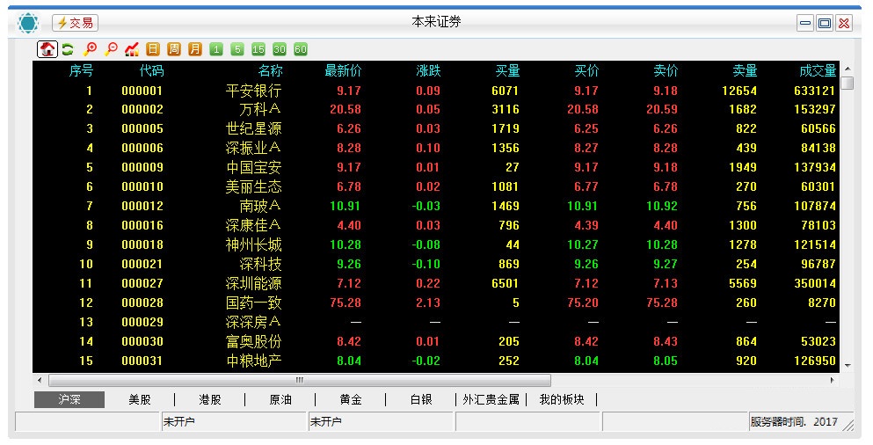Sort by the 名称 column header
Screen dimensions: 873x445
point(271,70)
